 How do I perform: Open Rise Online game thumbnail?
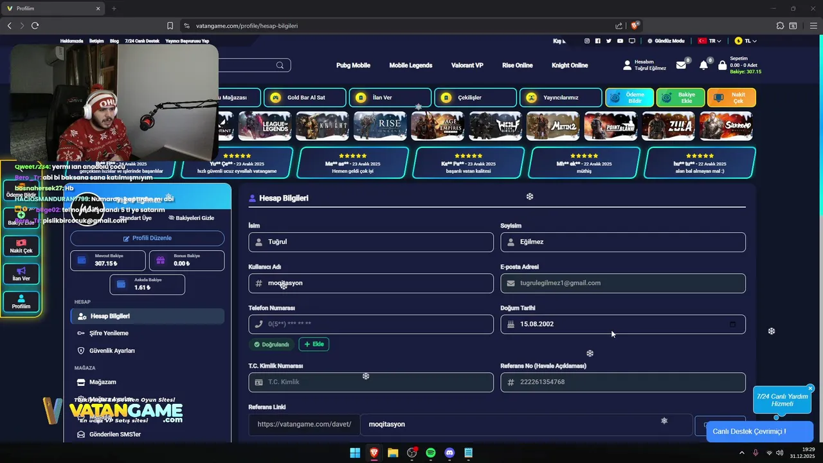(x=380, y=126)
